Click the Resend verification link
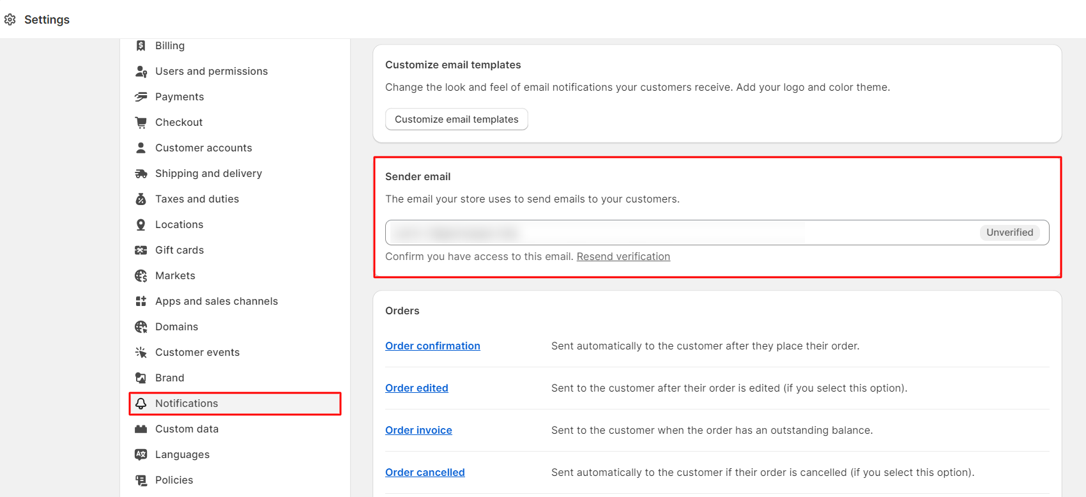 [x=623, y=257]
